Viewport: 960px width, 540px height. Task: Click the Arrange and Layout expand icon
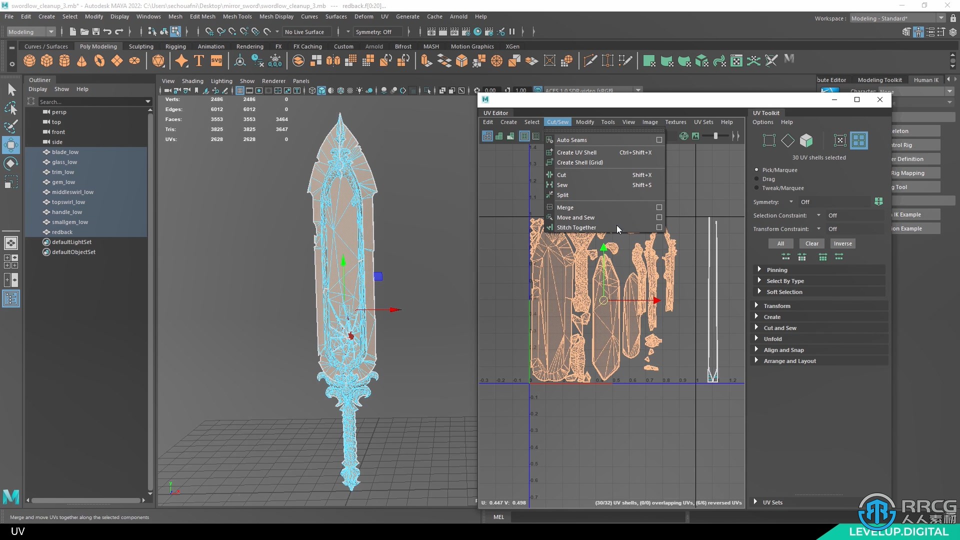[x=756, y=360]
